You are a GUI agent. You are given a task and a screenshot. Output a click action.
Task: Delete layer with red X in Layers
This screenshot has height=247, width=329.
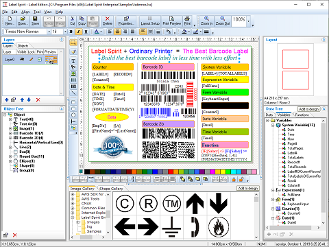[38, 100]
